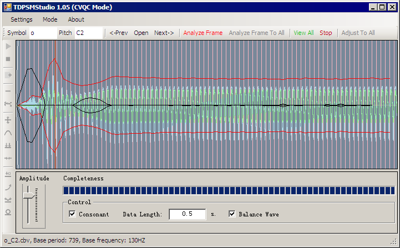Uncheck the Consonant checkbox
This screenshot has height=248, width=400.
pos(73,214)
